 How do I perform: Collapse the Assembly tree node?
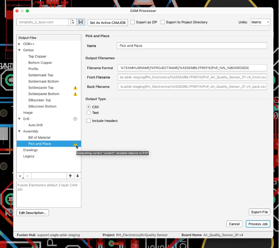point(20,131)
